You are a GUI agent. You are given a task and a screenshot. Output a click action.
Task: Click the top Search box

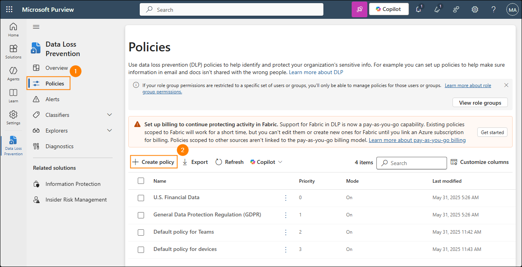pos(232,9)
